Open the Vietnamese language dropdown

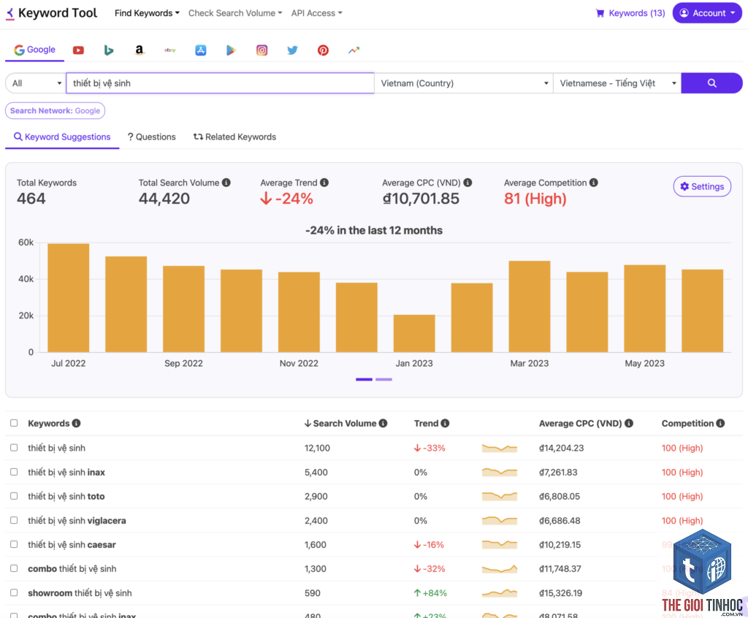617,83
